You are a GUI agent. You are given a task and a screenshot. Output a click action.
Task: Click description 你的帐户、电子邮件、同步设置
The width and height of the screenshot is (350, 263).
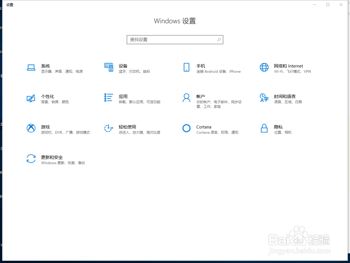tap(219, 104)
